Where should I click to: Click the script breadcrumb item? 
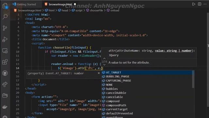(79, 10)
